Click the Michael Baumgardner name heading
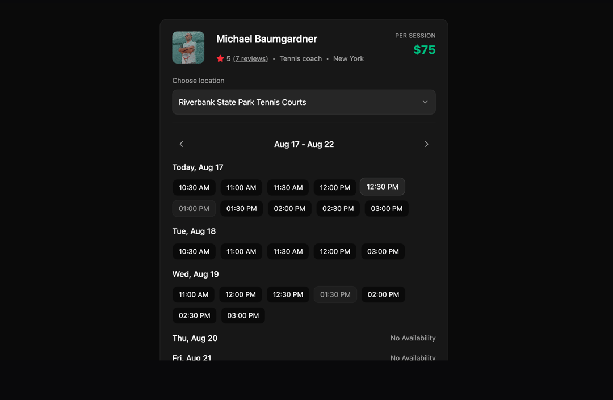The height and width of the screenshot is (400, 613). [x=267, y=39]
